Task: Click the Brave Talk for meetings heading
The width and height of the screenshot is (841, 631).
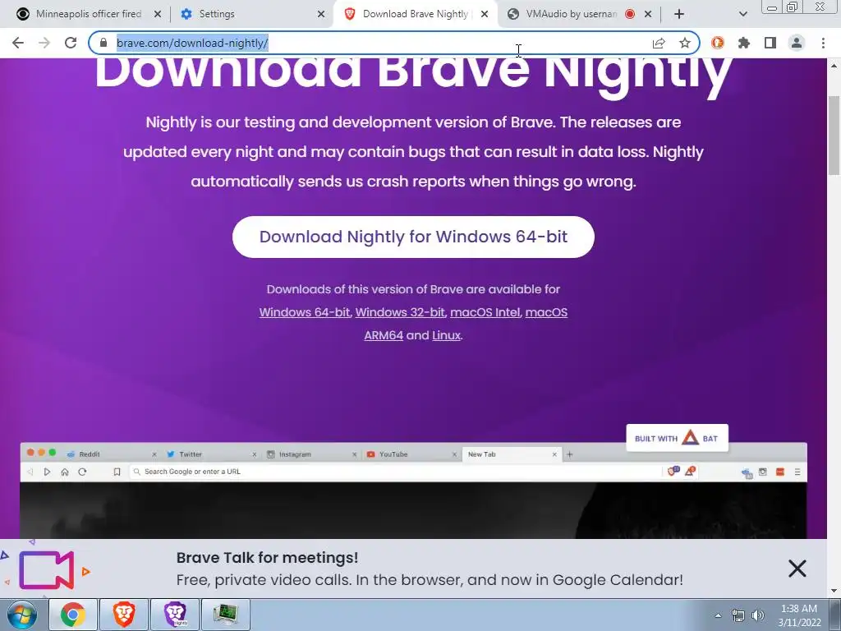Action: pos(267,558)
